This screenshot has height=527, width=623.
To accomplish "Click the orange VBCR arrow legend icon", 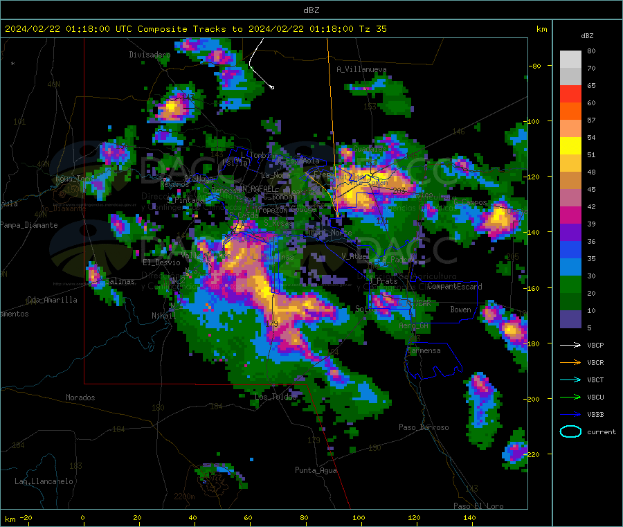I will click(x=570, y=362).
